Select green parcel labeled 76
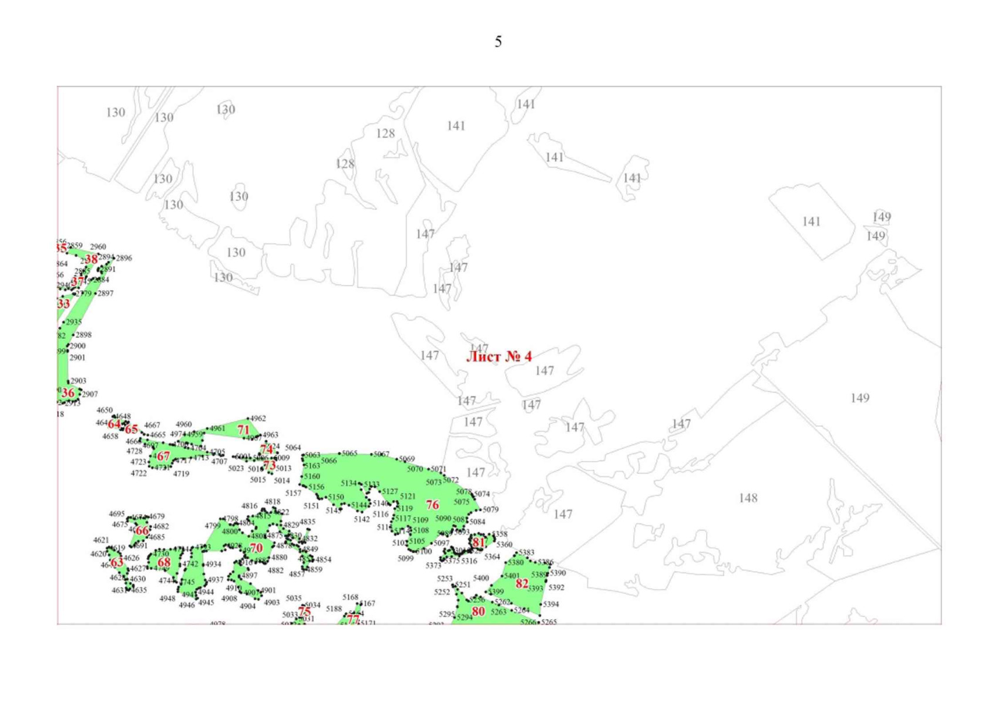Screen dimensions: 998x705 coord(432,505)
